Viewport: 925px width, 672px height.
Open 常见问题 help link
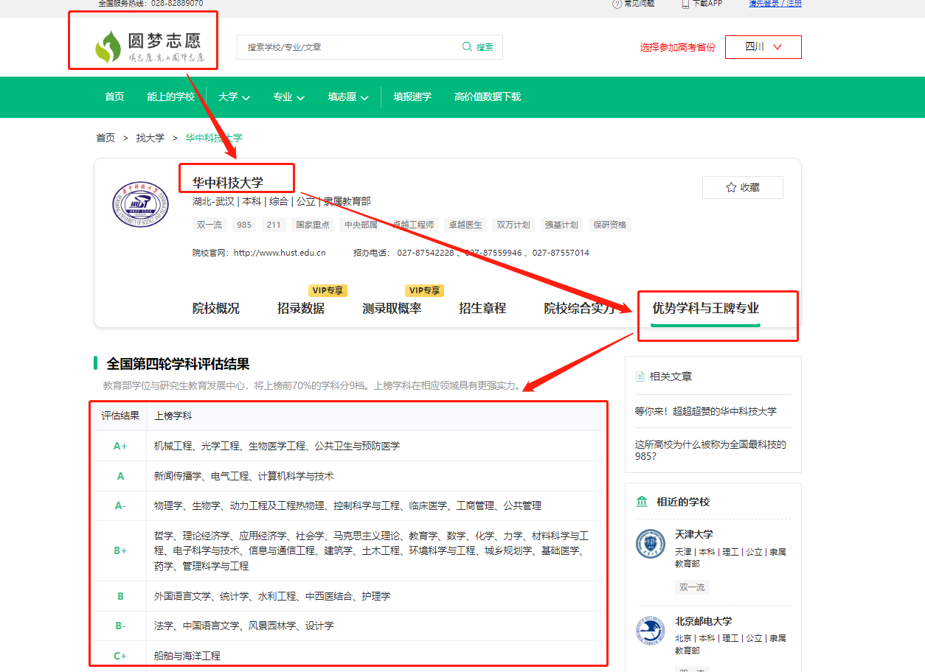(633, 4)
